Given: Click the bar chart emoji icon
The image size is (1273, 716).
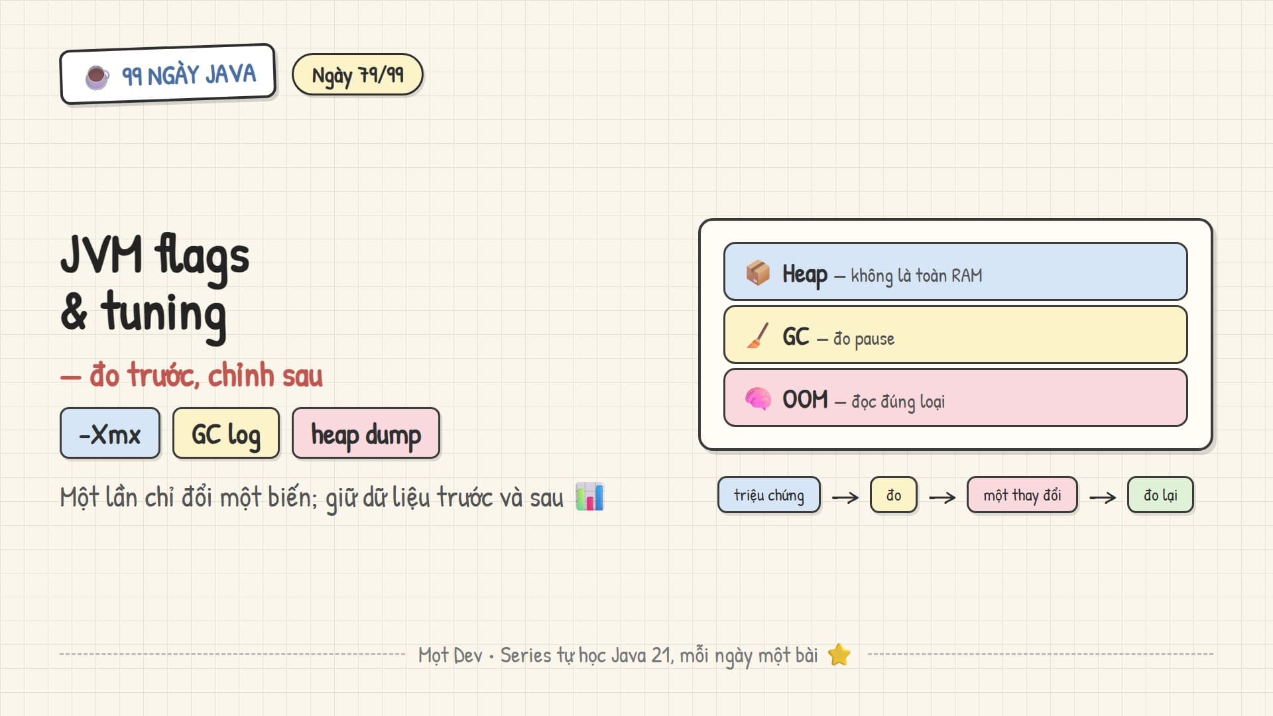Looking at the screenshot, I should coord(589,496).
